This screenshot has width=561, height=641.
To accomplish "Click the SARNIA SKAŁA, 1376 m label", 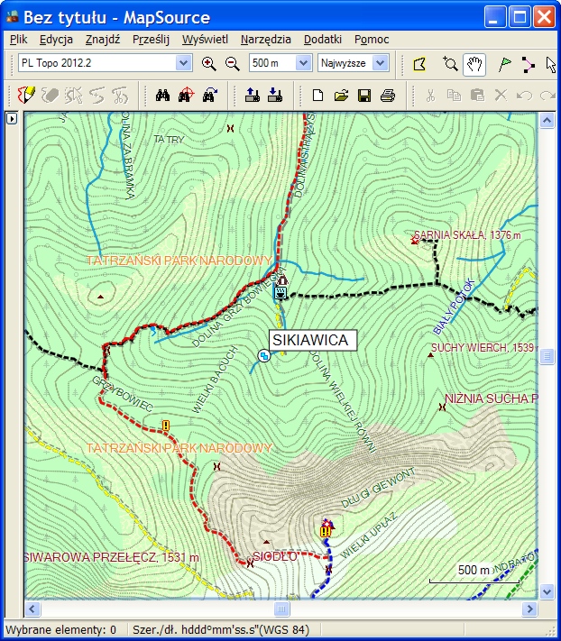I will pyautogui.click(x=467, y=235).
